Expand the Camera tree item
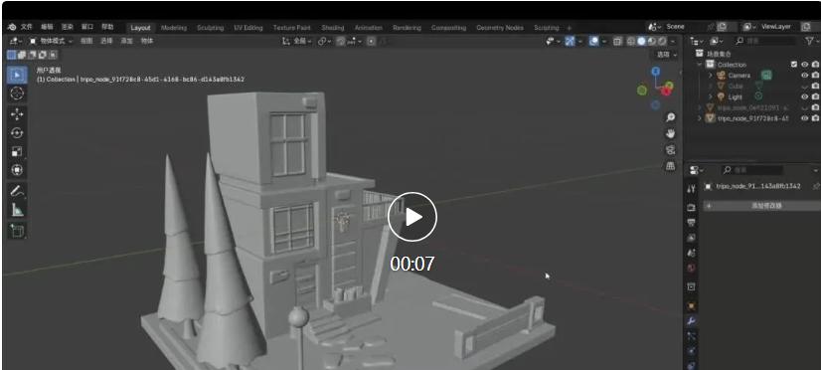 tap(711, 76)
